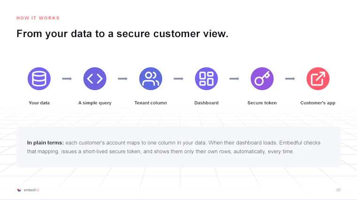Screen dimensions: 357x200
Task: Click the database icon above Your data
Action: click(x=39, y=79)
